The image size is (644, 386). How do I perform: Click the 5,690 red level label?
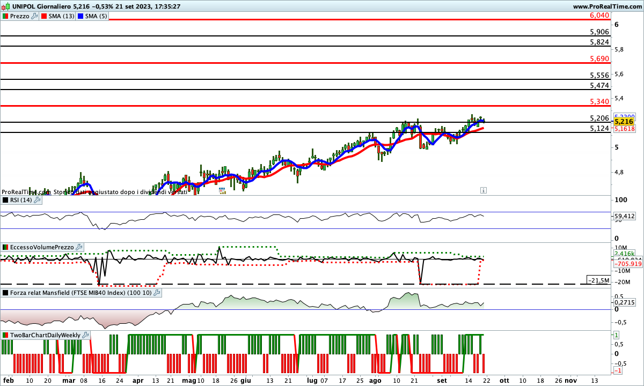click(x=599, y=59)
